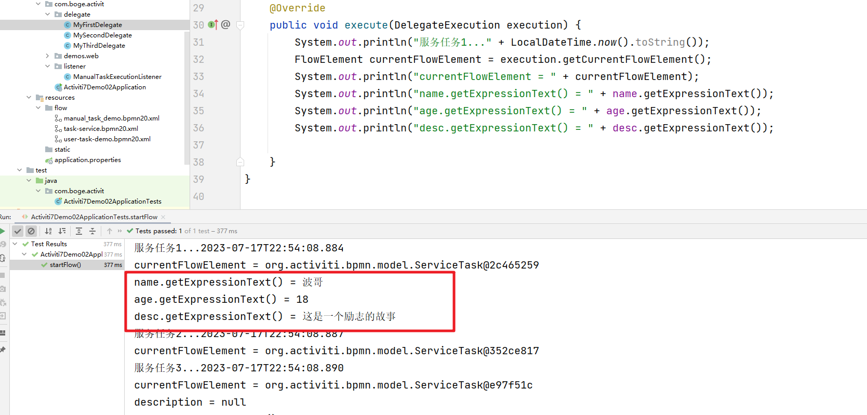Viewport: 867px width, 415px height.
Task: Click Activiti7Demo02ApplicationTests test class icon
Action: pyautogui.click(x=58, y=202)
